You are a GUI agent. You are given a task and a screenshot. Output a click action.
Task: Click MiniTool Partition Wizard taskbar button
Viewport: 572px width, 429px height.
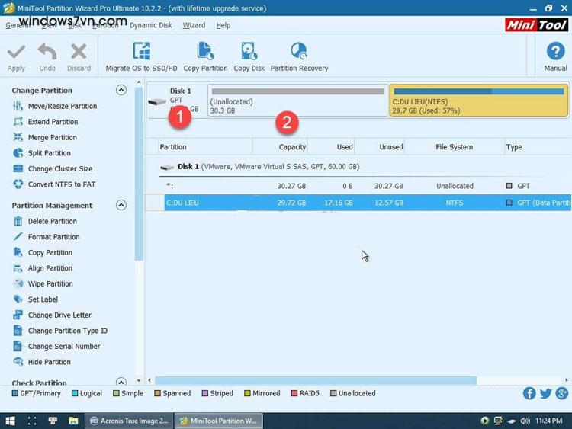[x=219, y=421]
